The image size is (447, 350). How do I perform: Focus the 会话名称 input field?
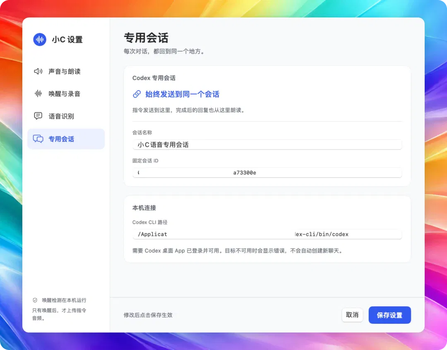click(x=267, y=144)
